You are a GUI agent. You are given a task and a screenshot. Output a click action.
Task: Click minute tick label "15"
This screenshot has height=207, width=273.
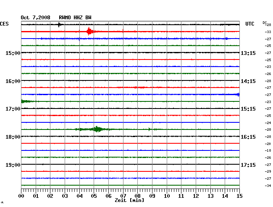point(239,196)
